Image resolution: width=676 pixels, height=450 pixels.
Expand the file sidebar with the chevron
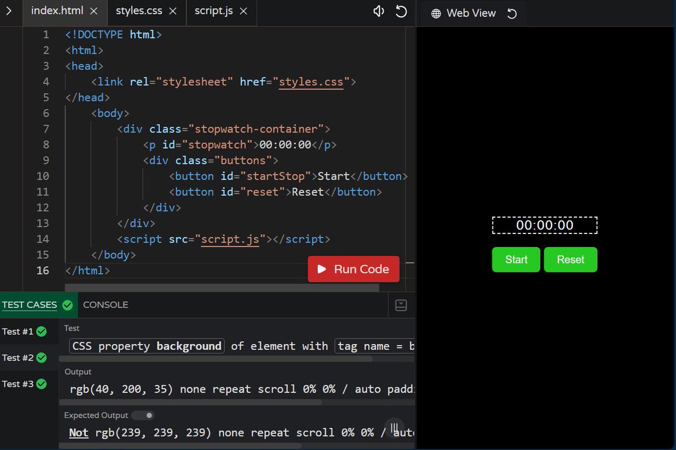pos(8,10)
